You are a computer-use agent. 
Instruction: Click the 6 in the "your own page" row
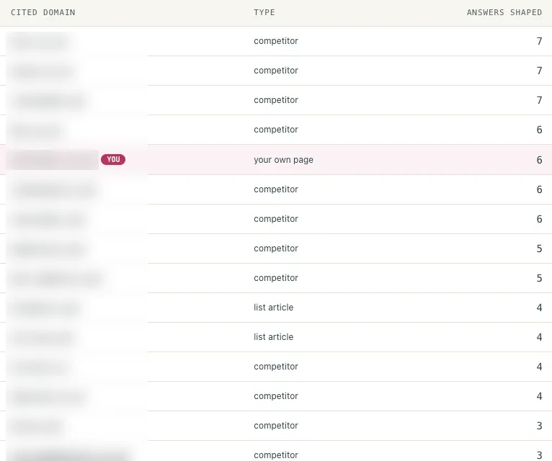click(x=539, y=160)
